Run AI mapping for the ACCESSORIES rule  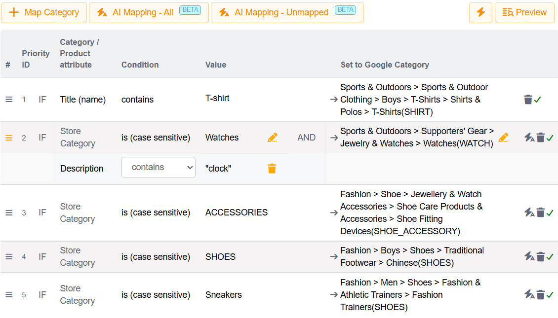[529, 212]
